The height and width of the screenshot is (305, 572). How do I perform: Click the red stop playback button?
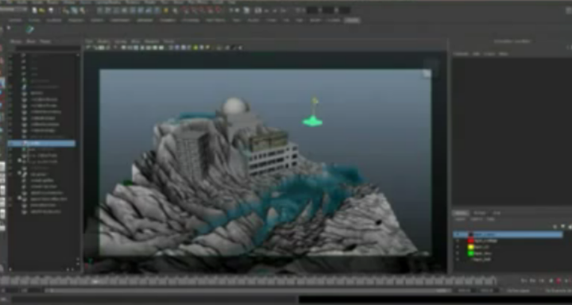pos(558,281)
